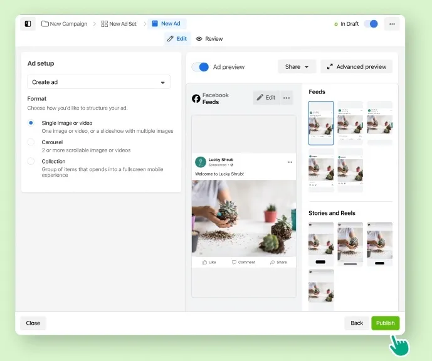This screenshot has height=361, width=432.
Task: Select the second Stories and Reels thumbnail
Action: pos(350,244)
